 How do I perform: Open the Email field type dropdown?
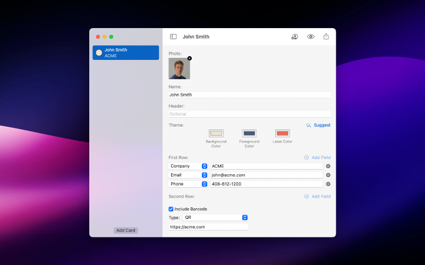tap(188, 175)
